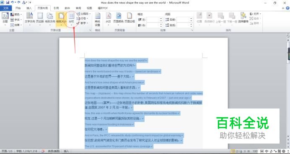Open Text Direction (文字方向) options

[30, 19]
